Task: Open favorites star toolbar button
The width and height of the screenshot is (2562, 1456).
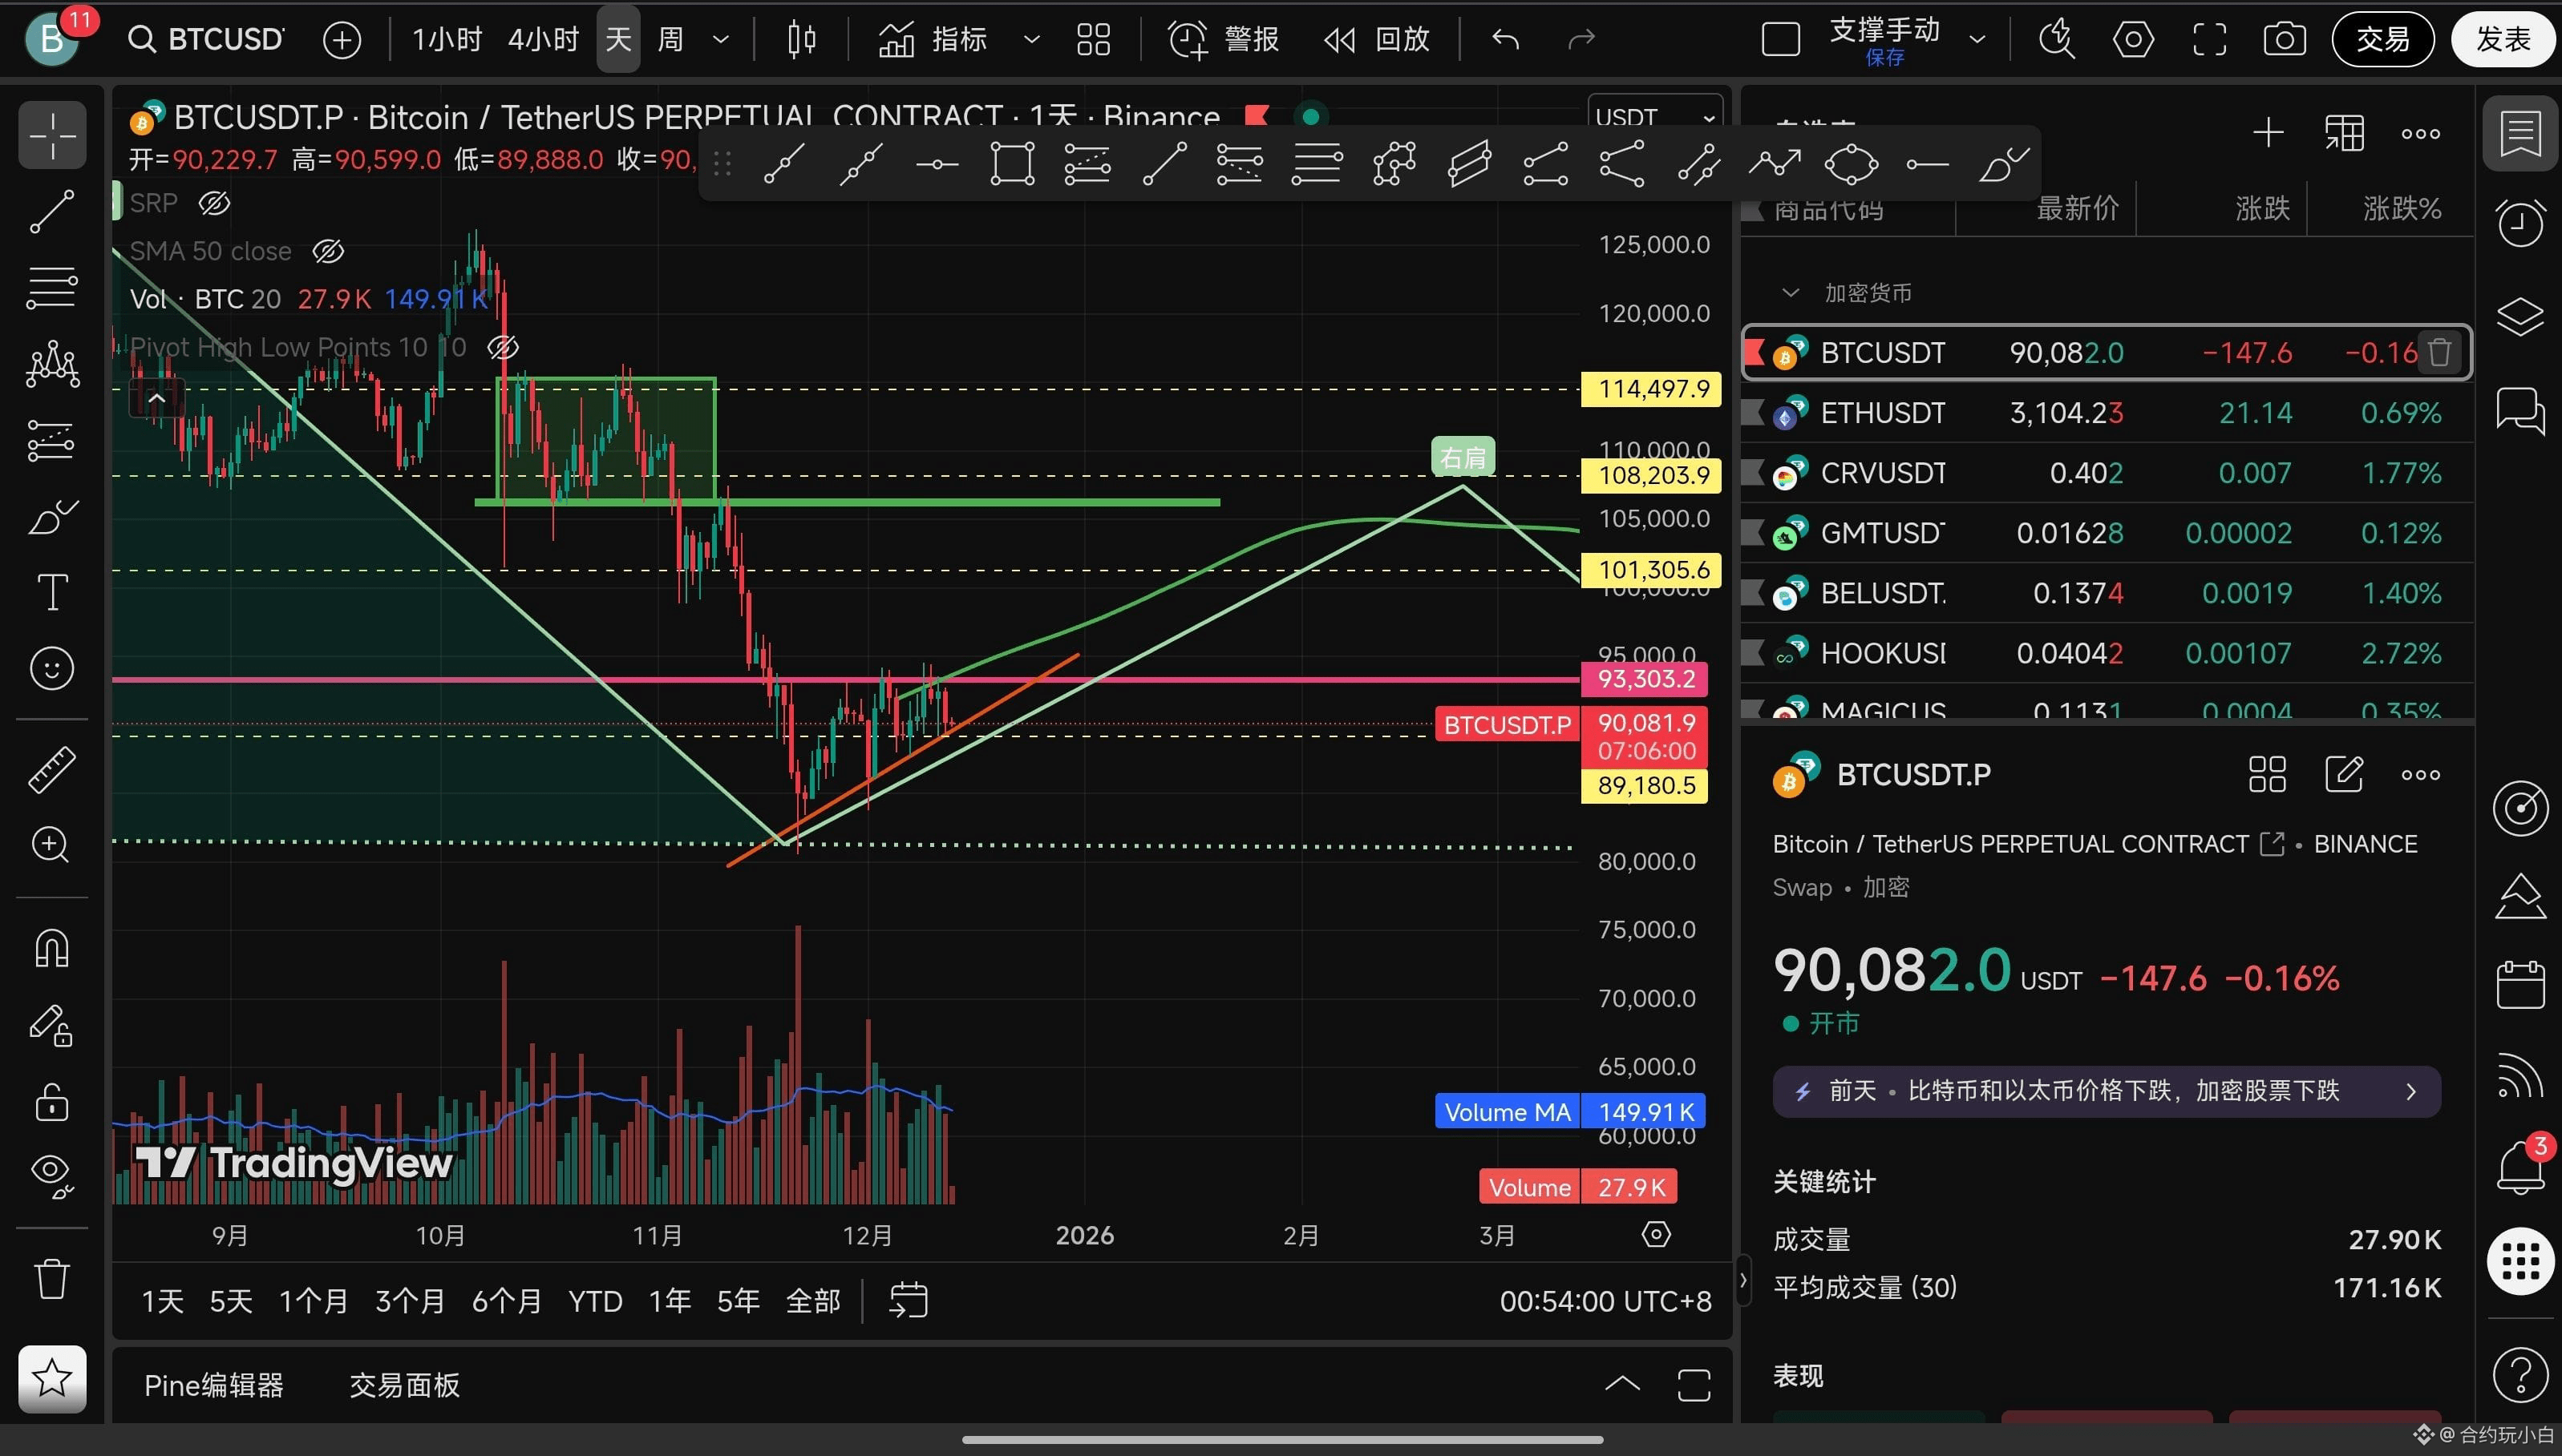Action: [x=52, y=1379]
